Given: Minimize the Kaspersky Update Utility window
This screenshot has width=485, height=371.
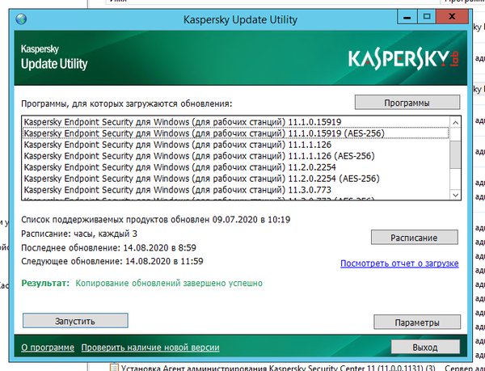Looking at the screenshot, I should pyautogui.click(x=407, y=17).
